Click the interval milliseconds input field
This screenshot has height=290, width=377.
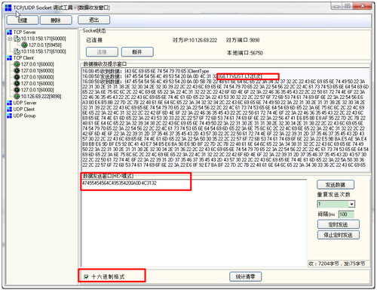346,214
